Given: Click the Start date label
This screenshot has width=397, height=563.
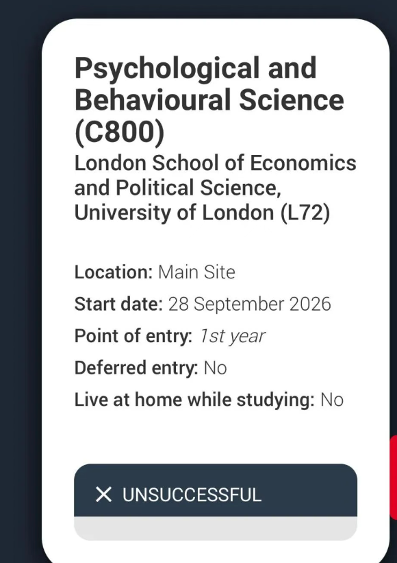Looking at the screenshot, I should click(110, 304).
